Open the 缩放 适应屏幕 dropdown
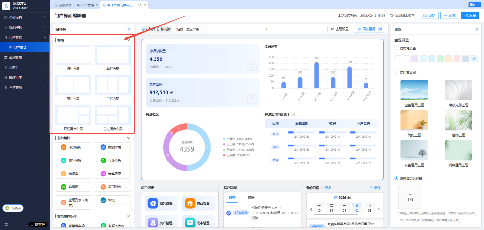The width and height of the screenshot is (484, 230). pos(190,29)
